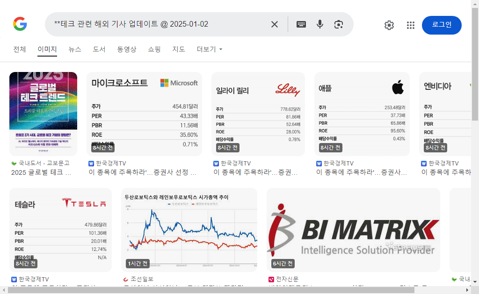The image size is (479, 294).
Task: Open the BI MATRIX logo image
Action: pyautogui.click(x=353, y=230)
